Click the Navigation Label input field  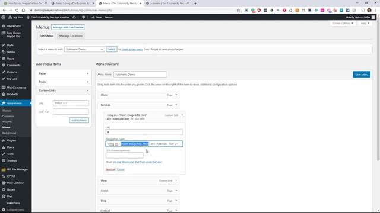[x=144, y=144]
